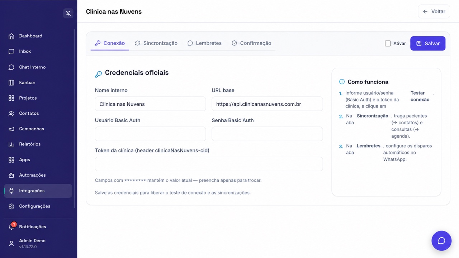This screenshot has width=459, height=258.
Task: Open Chat Interno bubble icon
Action: click(11, 67)
